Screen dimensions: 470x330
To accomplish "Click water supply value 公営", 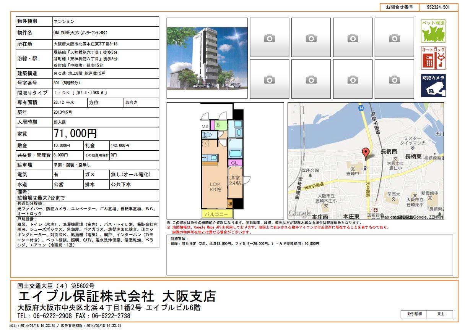I will (x=58, y=185).
